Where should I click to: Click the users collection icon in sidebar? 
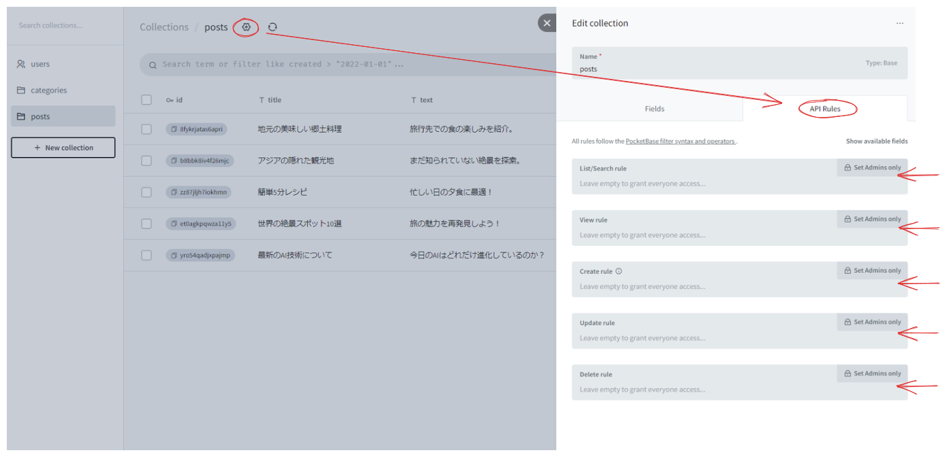coord(21,64)
